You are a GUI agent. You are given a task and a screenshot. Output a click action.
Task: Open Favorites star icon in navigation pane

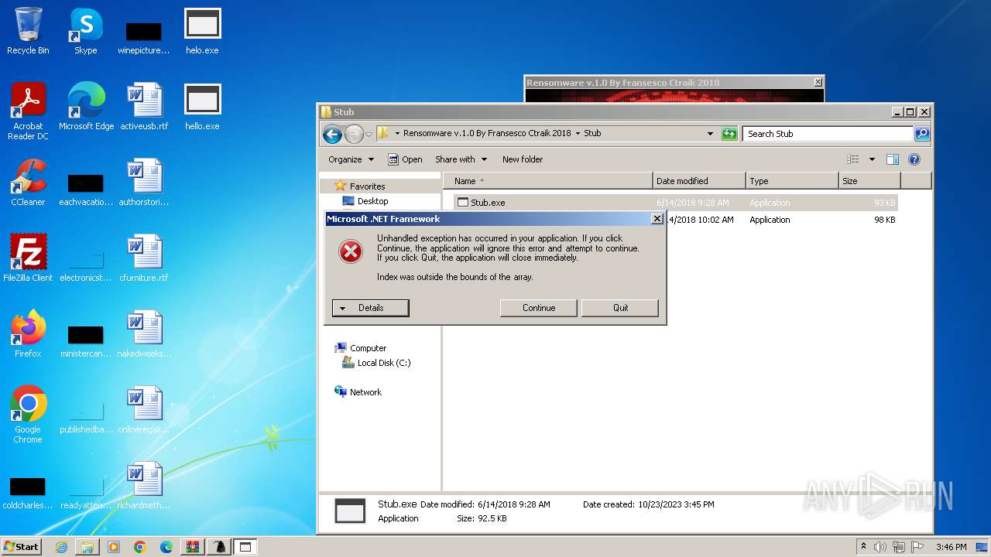340,186
